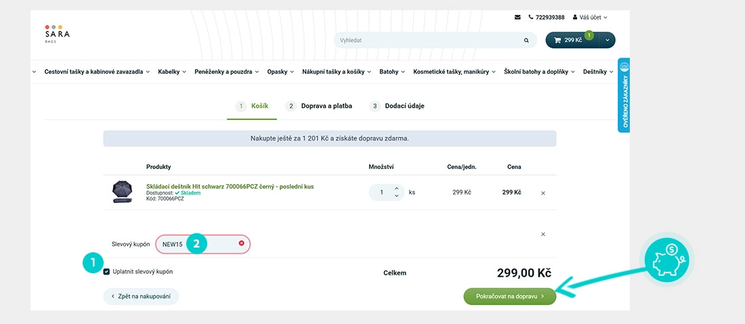Open the Kabelky menu

(x=172, y=72)
